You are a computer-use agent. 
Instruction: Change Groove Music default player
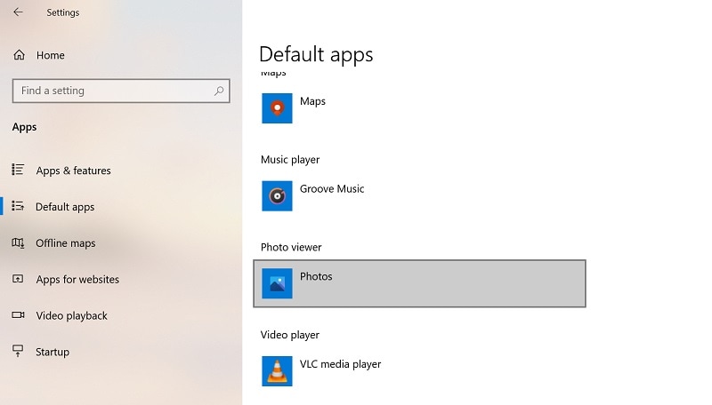(419, 195)
